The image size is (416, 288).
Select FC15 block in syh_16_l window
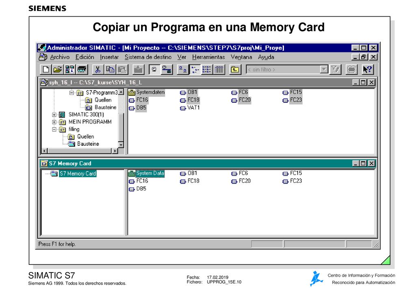click(x=292, y=92)
